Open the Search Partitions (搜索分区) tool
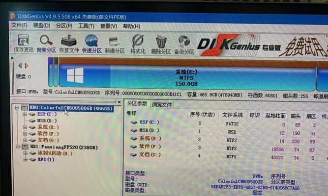Viewport: 328px width, 196px height. pos(46,44)
